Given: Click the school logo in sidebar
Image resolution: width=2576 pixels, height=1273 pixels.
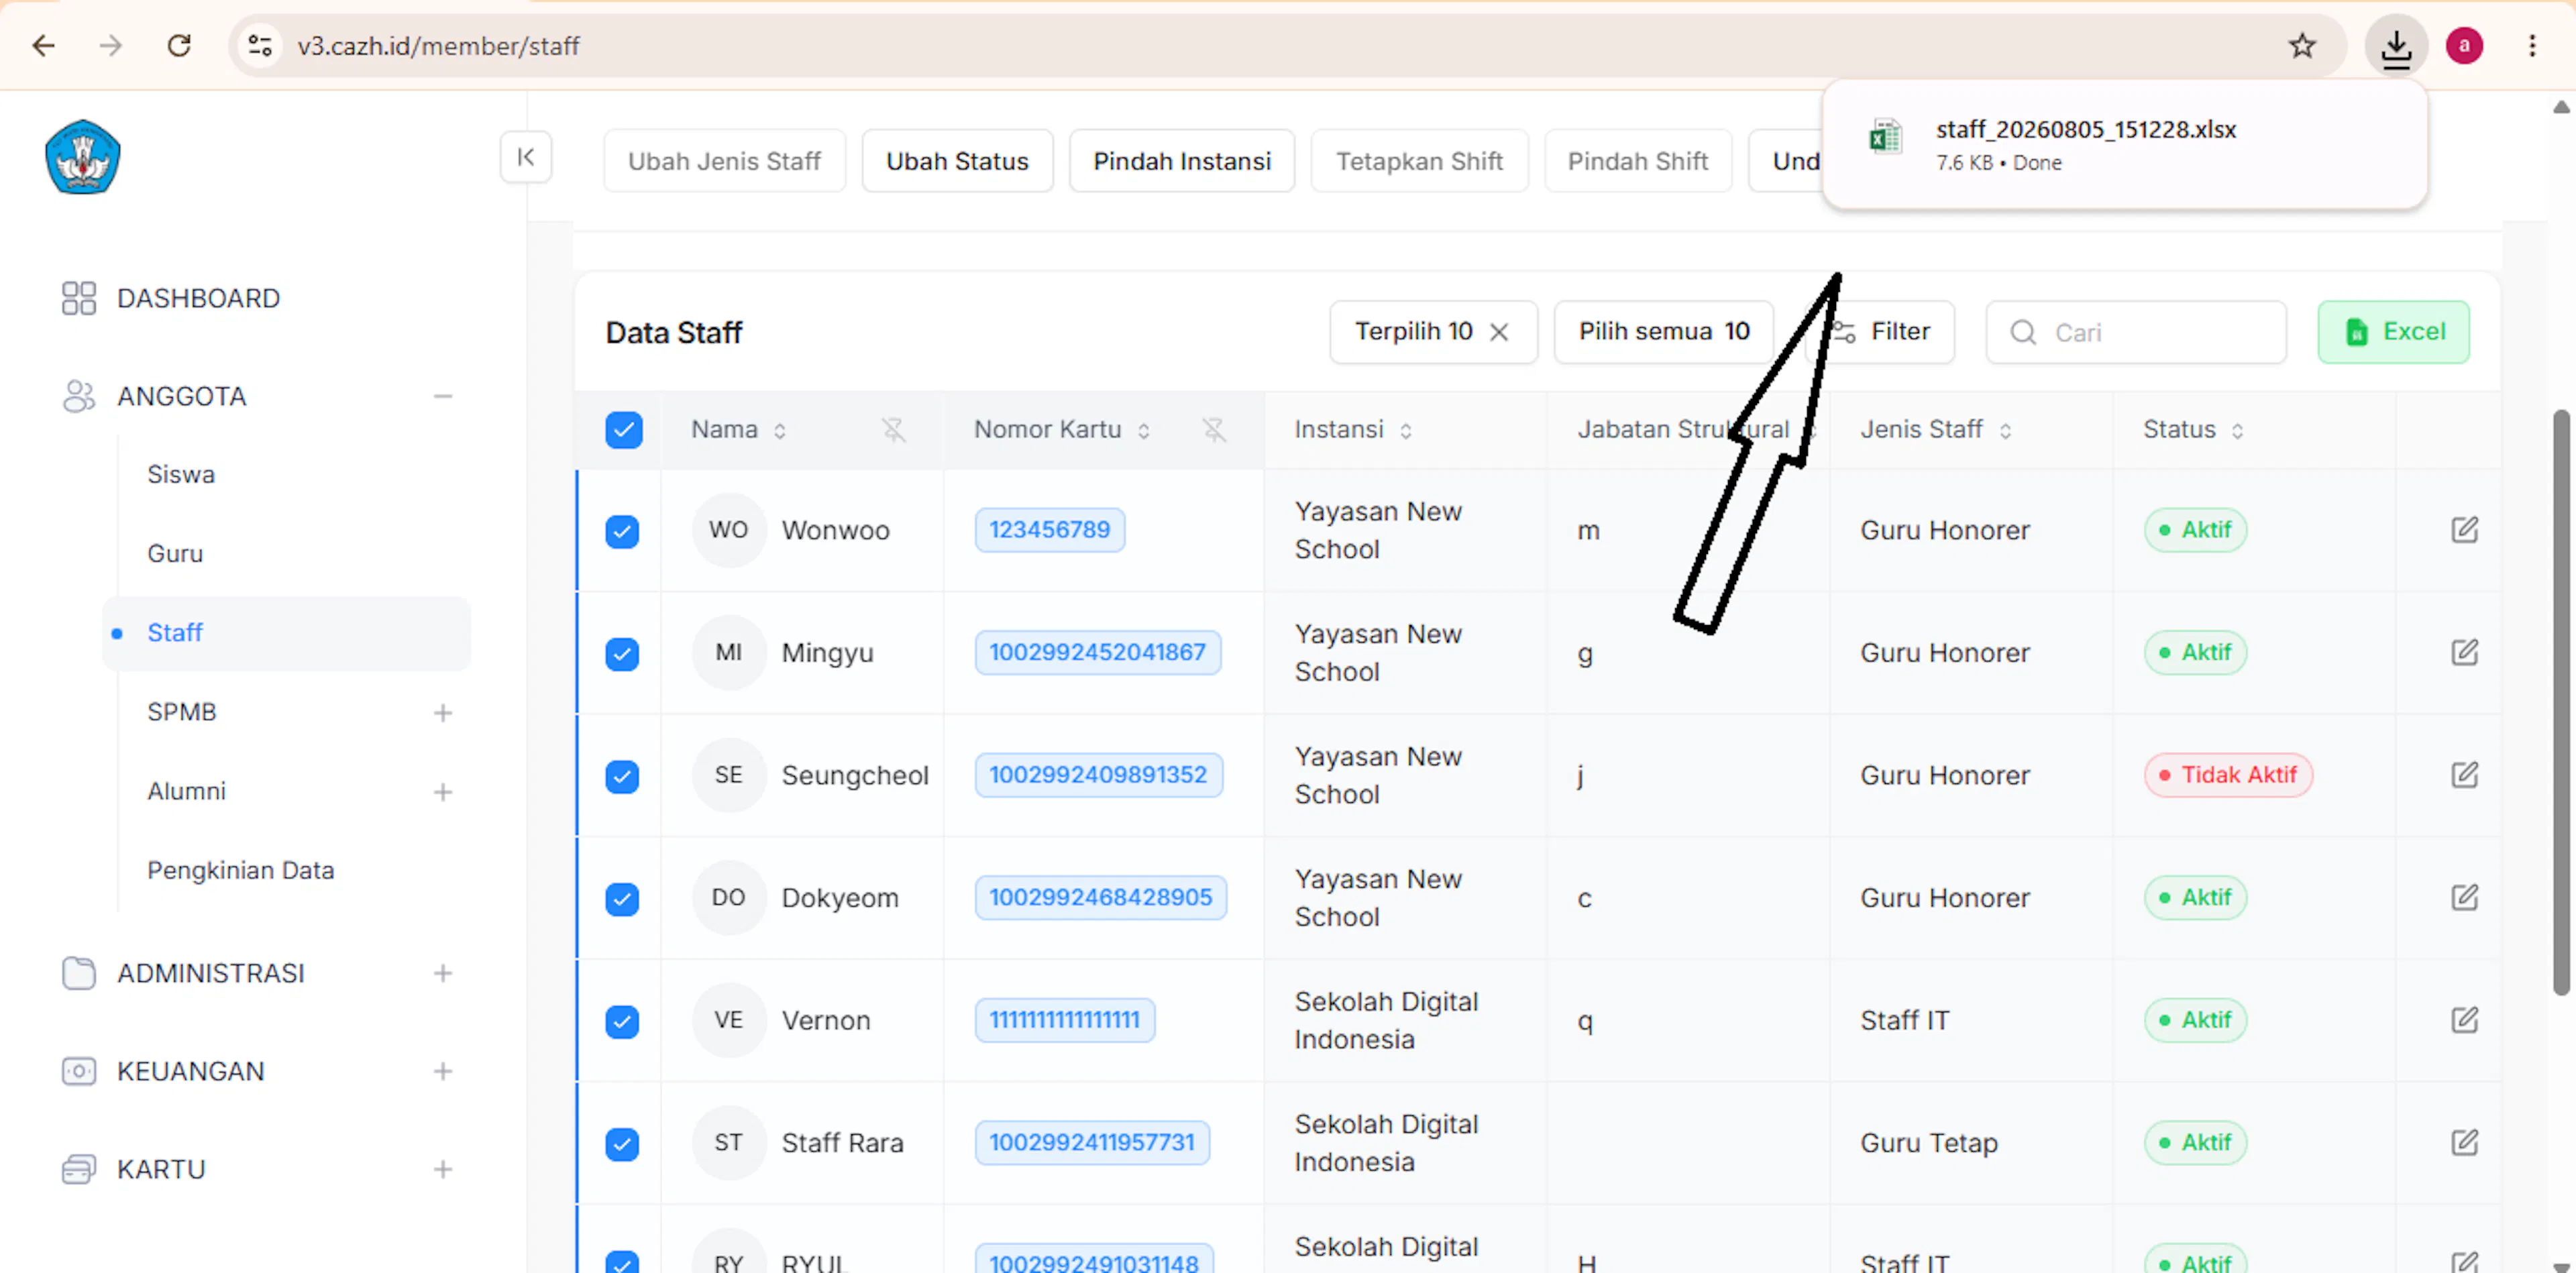Looking at the screenshot, I should 83,157.
